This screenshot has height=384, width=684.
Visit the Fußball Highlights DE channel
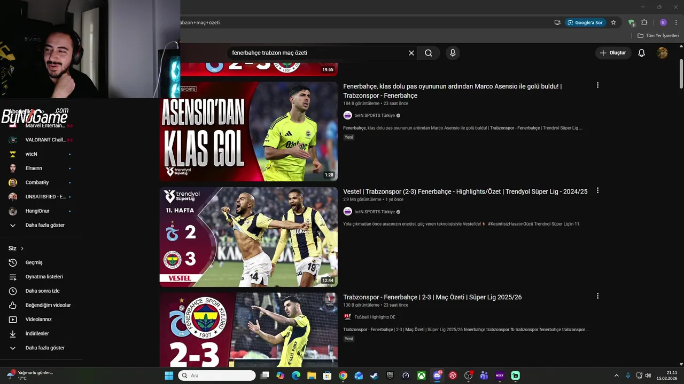[375, 317]
